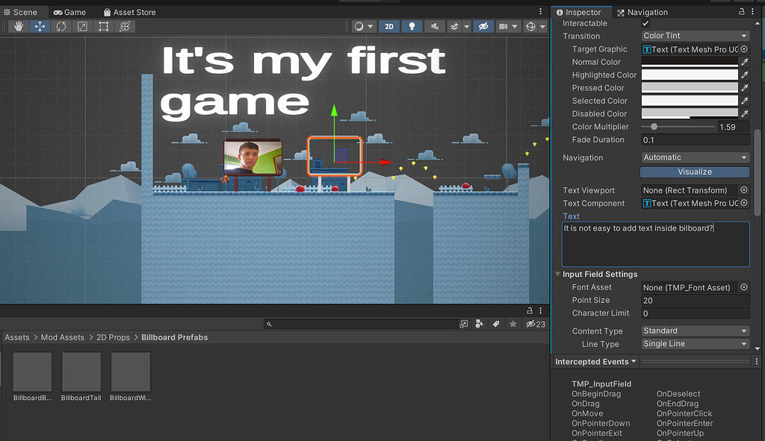Open the Content Type dropdown
This screenshot has height=441, width=765.
click(x=694, y=331)
